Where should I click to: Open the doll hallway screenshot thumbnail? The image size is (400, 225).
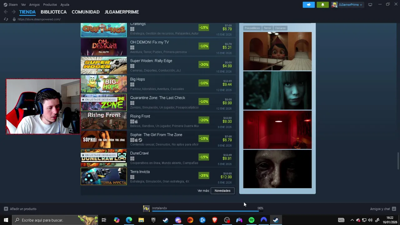click(x=277, y=51)
